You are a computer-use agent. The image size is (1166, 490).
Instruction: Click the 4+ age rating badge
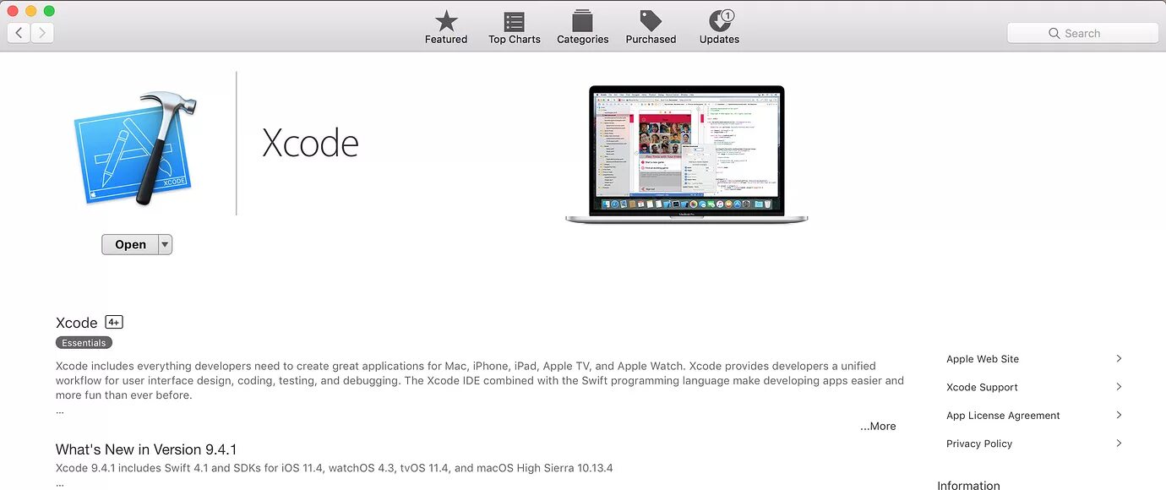(114, 322)
